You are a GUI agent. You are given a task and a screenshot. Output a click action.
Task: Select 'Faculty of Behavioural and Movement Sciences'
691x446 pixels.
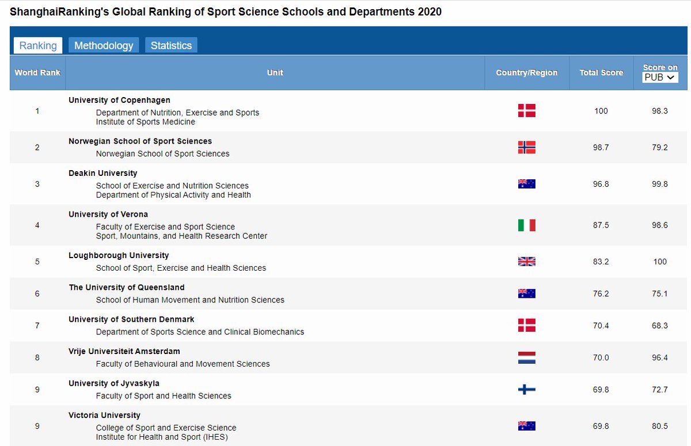(x=183, y=364)
